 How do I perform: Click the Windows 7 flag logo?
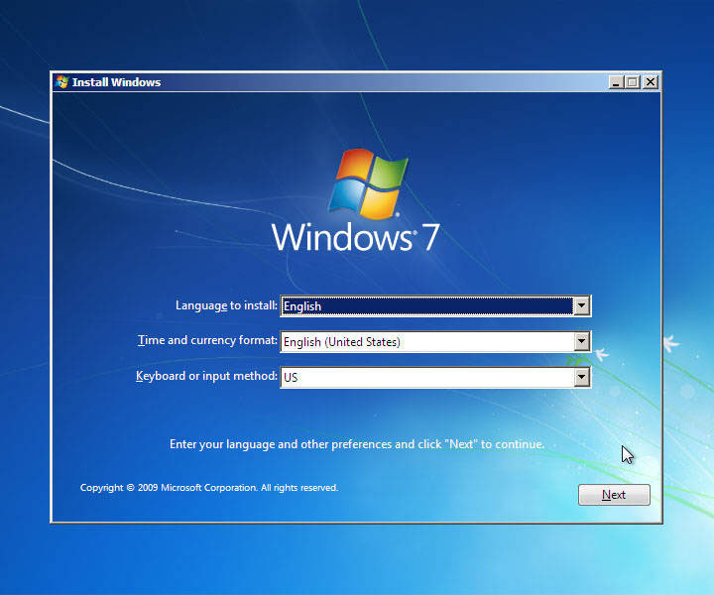pyautogui.click(x=368, y=183)
